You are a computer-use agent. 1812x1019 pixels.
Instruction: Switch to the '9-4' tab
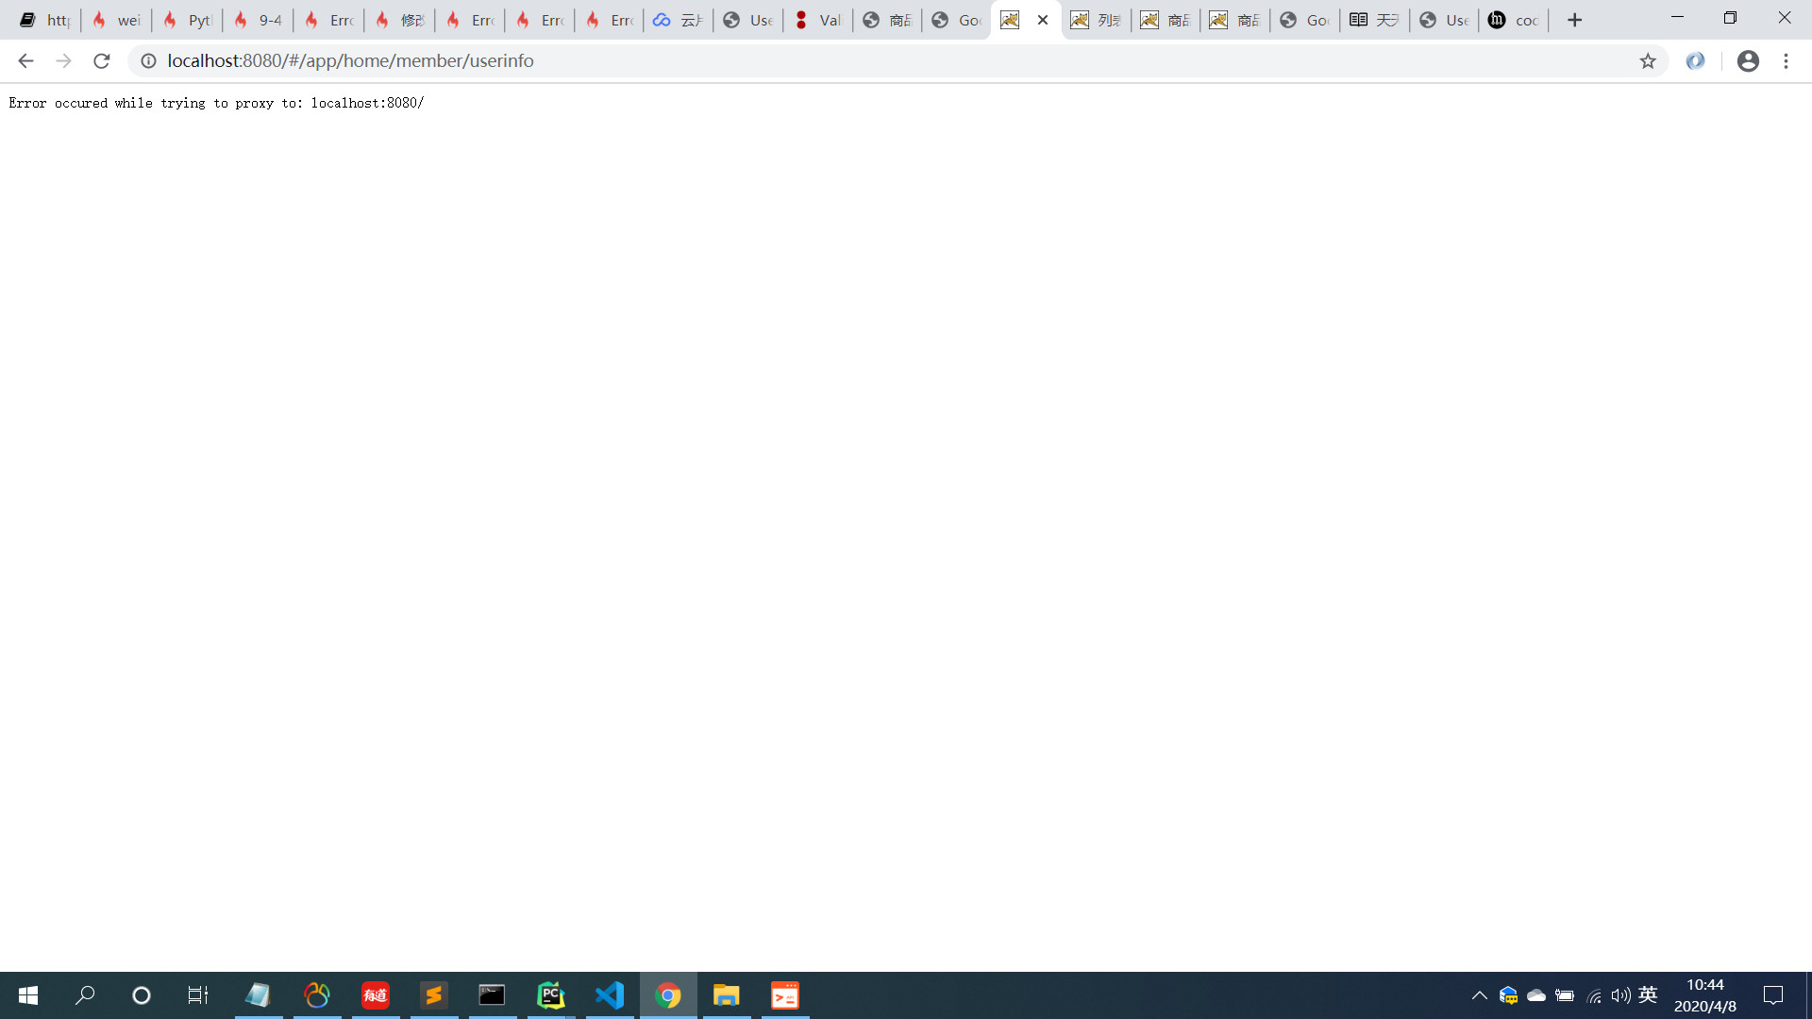click(x=258, y=20)
